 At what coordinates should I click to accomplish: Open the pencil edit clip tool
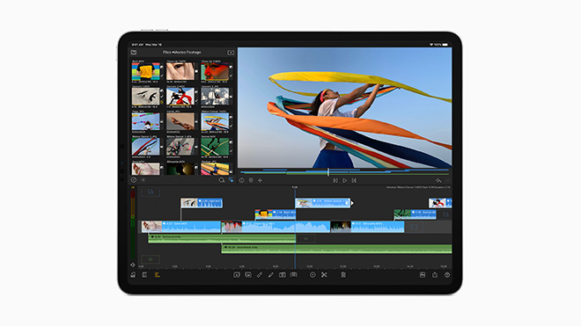point(271,275)
